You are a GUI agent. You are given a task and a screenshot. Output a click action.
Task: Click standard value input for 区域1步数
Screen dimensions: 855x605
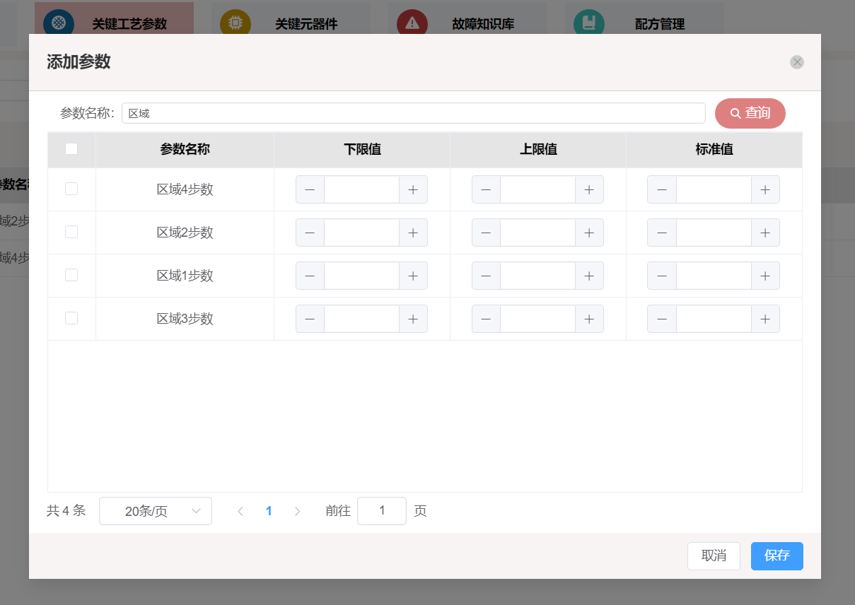714,276
